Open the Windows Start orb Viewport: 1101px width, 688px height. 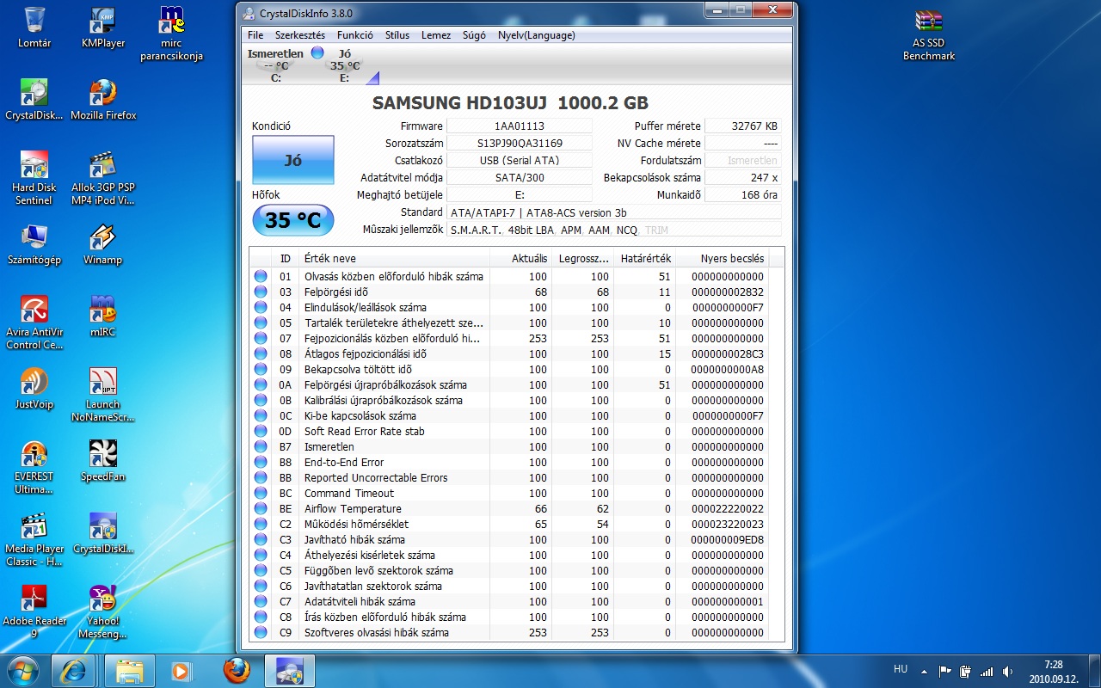(23, 670)
